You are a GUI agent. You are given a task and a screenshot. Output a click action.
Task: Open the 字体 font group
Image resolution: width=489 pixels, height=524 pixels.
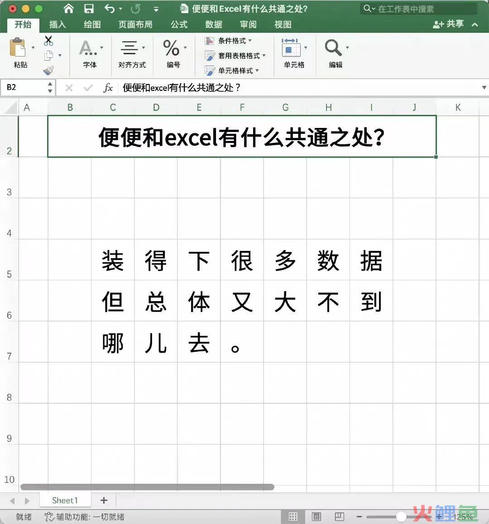(90, 53)
